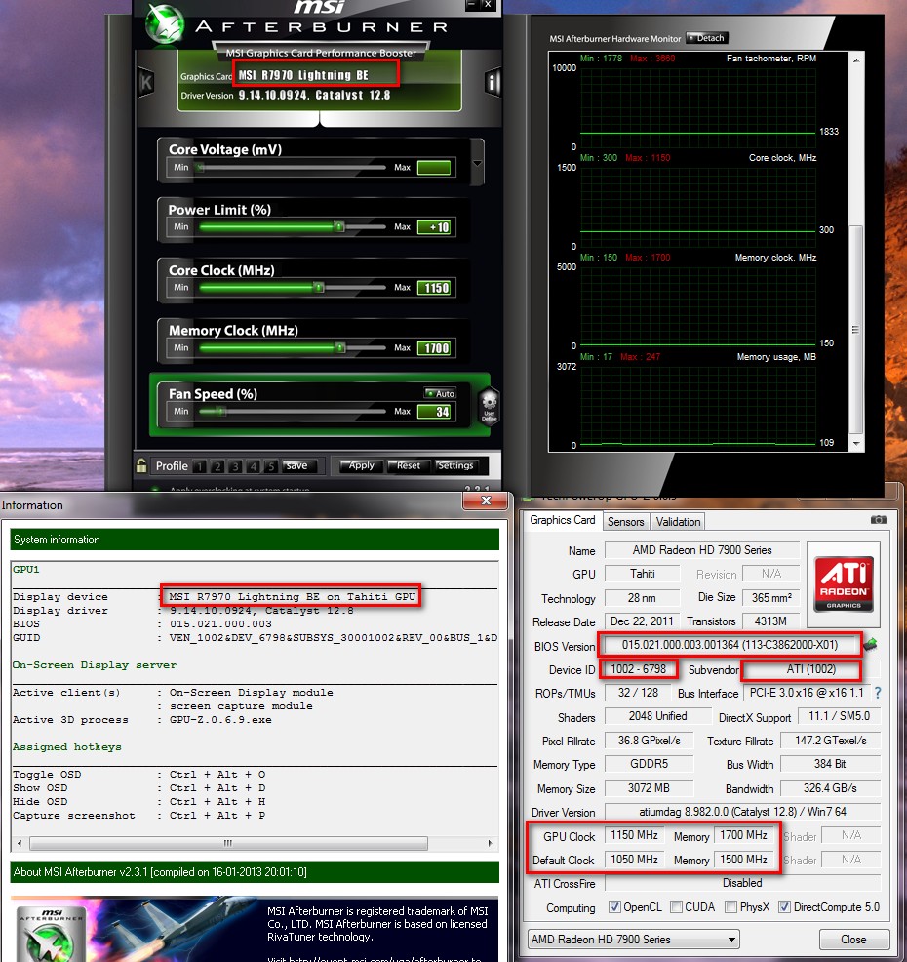Toggle the Fan Speed Auto button
The height and width of the screenshot is (962, 907).
pos(440,393)
